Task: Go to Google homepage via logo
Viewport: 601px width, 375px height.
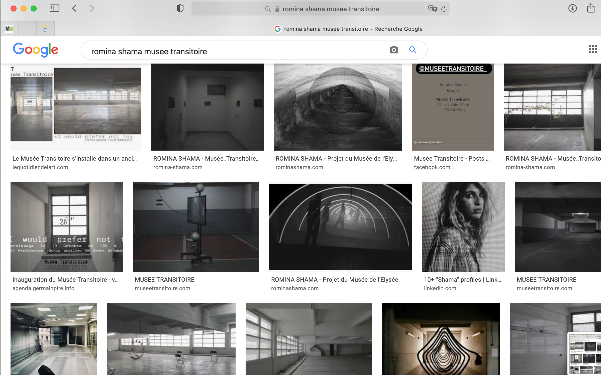Action: pyautogui.click(x=36, y=50)
